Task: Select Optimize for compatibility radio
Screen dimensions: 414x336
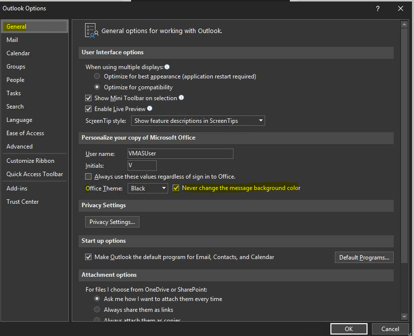Action: [x=97, y=87]
